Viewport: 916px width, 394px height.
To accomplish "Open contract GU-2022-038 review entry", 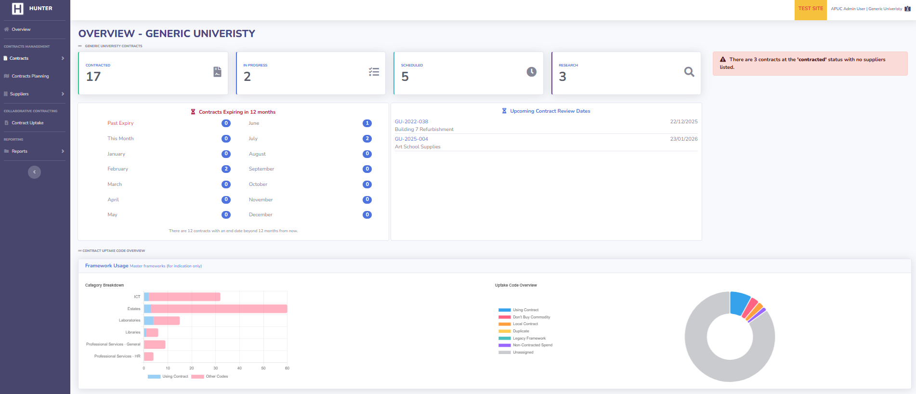I will coord(411,122).
